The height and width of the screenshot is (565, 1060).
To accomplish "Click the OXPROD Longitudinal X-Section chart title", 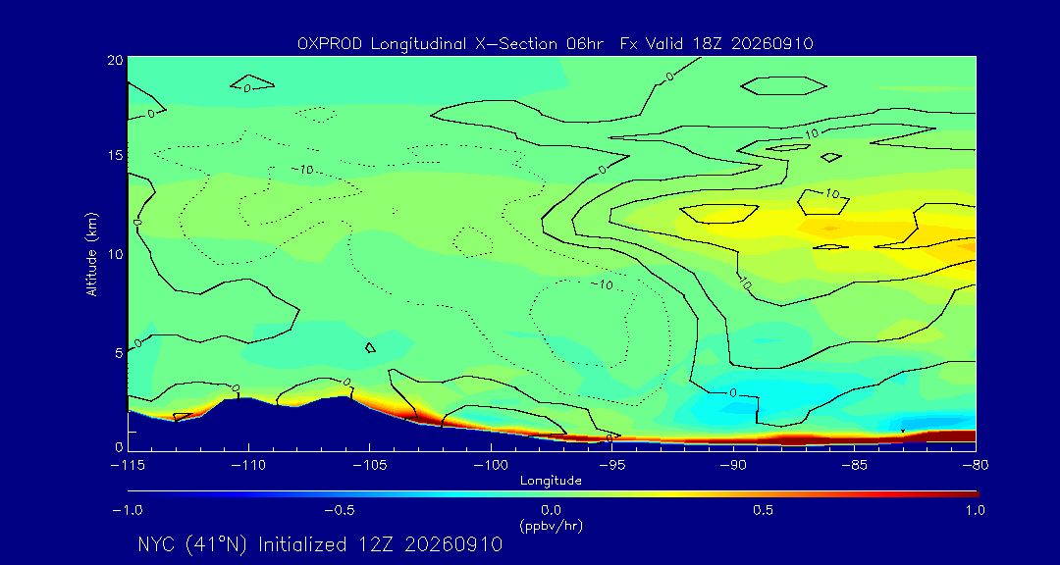I will [555, 44].
